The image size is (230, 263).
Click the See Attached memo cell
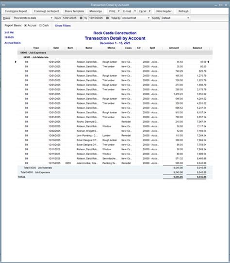[110, 158]
